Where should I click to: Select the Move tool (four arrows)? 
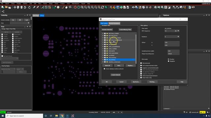15,7
